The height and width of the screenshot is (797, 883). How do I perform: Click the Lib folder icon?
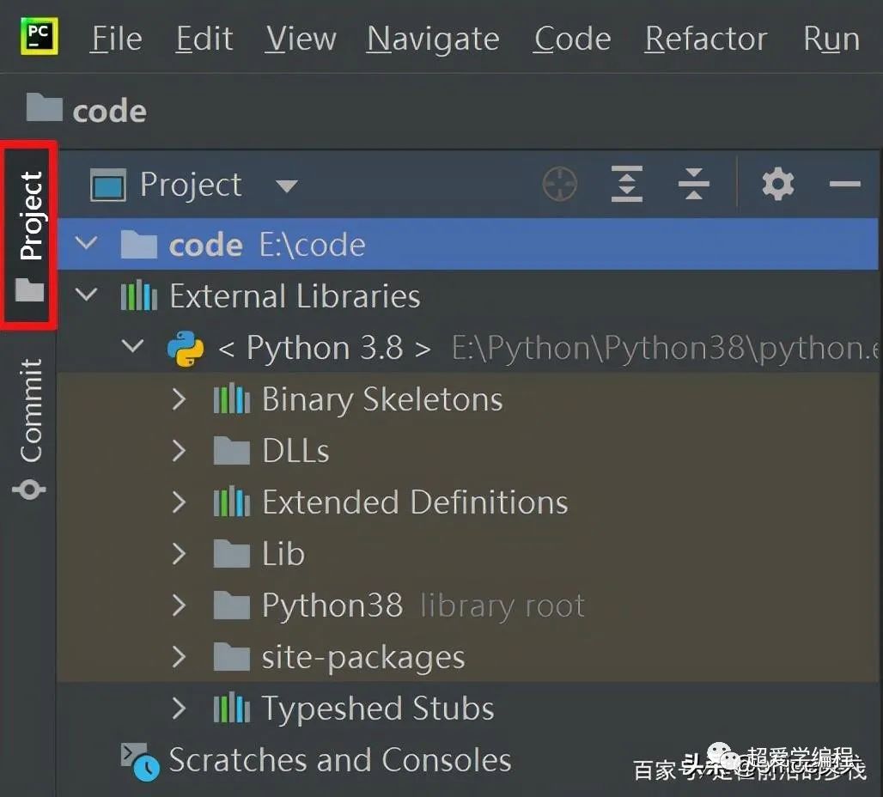pyautogui.click(x=231, y=553)
